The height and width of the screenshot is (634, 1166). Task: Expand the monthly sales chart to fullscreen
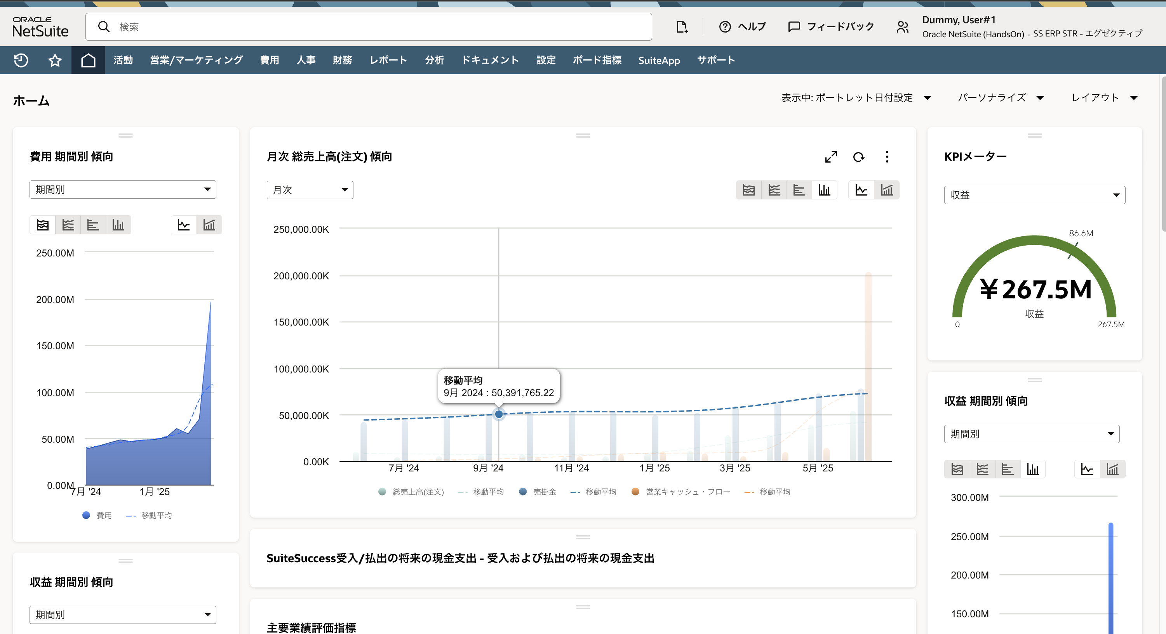pyautogui.click(x=830, y=157)
